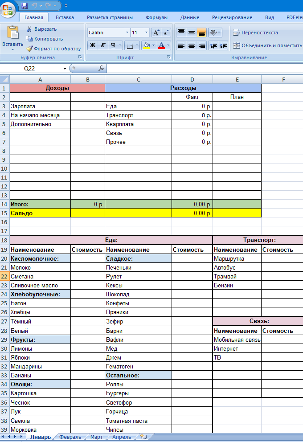This screenshot has height=442, width=303.
Task: Select the Format Painter (Формат по образцу)
Action: pos(53,49)
